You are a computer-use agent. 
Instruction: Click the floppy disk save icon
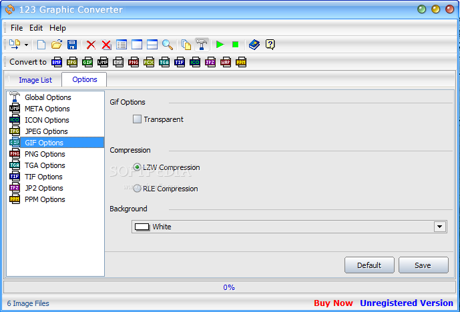[x=72, y=45]
